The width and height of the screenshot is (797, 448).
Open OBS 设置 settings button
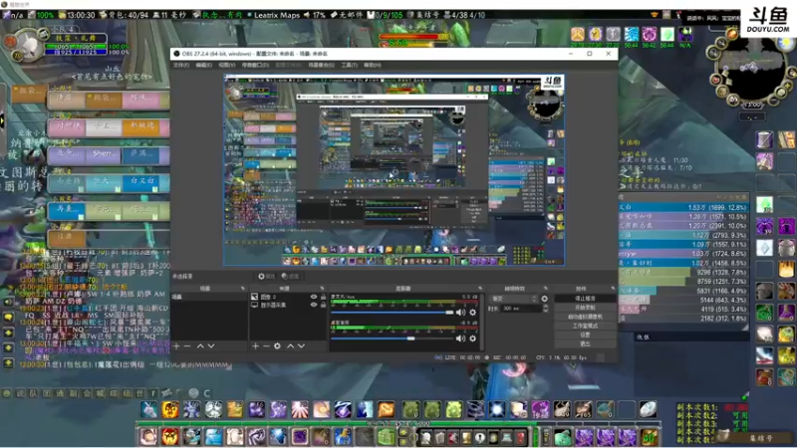click(585, 335)
